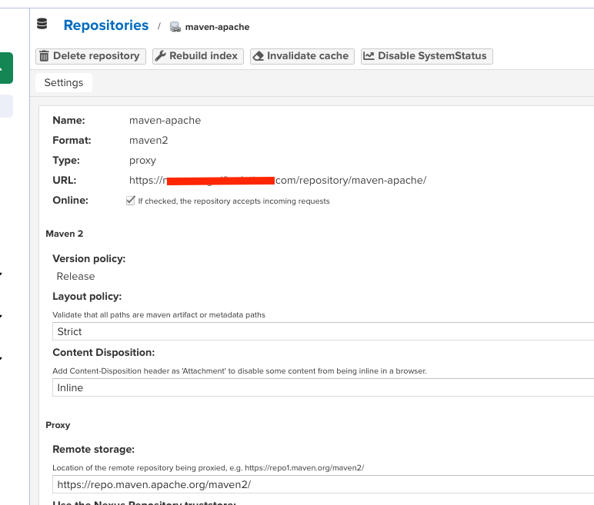Focus the Remote storage URL field
Viewport: 594px width, 505px height.
(x=323, y=484)
